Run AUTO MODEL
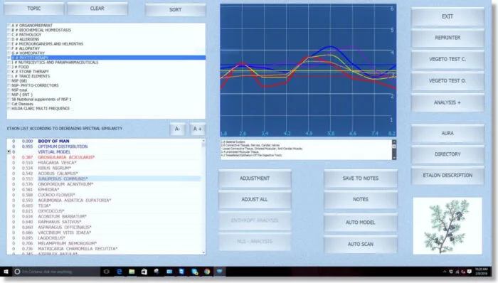Viewport: 498px width, 283px height. click(x=361, y=223)
